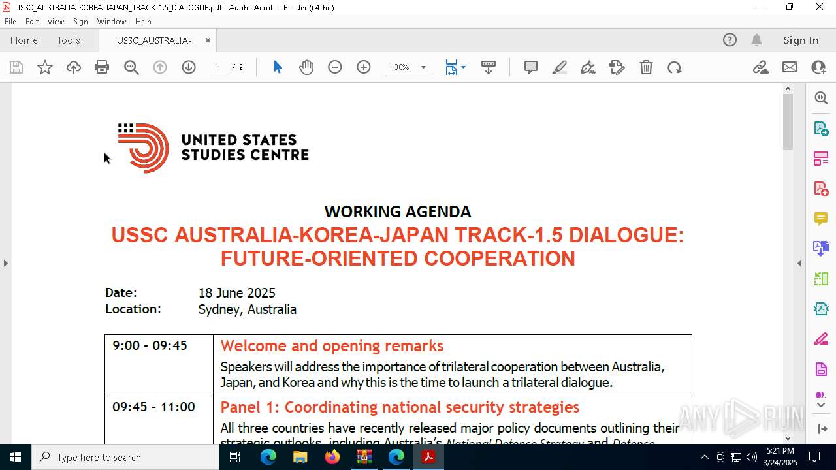Viewport: 836px width, 470px height.
Task: Click the Delete trash icon
Action: tap(646, 67)
